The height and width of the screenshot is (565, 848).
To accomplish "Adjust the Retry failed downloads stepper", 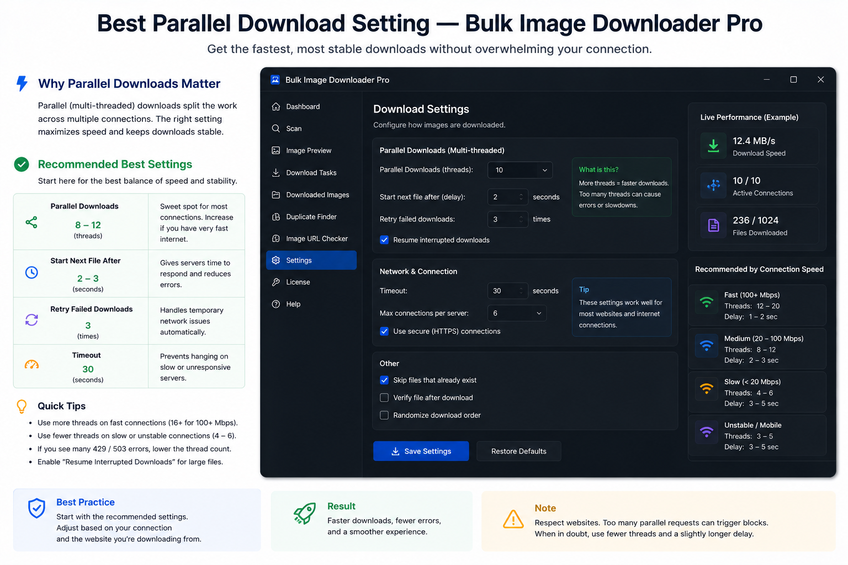I will (521, 219).
